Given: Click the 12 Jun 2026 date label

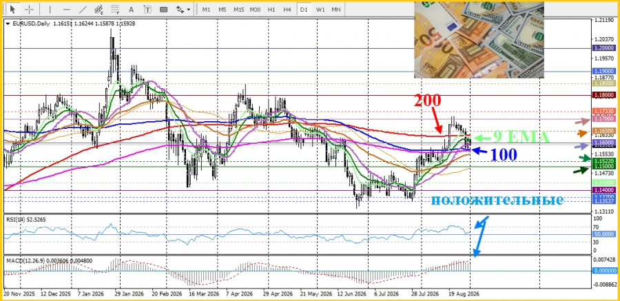Looking at the screenshot, I should coord(351,294).
